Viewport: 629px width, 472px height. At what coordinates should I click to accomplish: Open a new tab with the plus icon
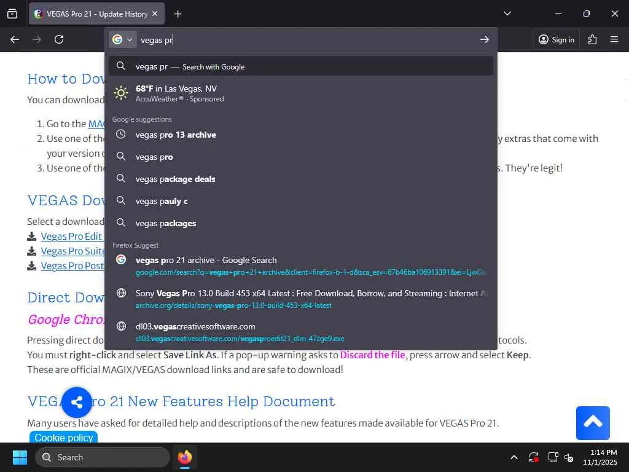pos(178,14)
